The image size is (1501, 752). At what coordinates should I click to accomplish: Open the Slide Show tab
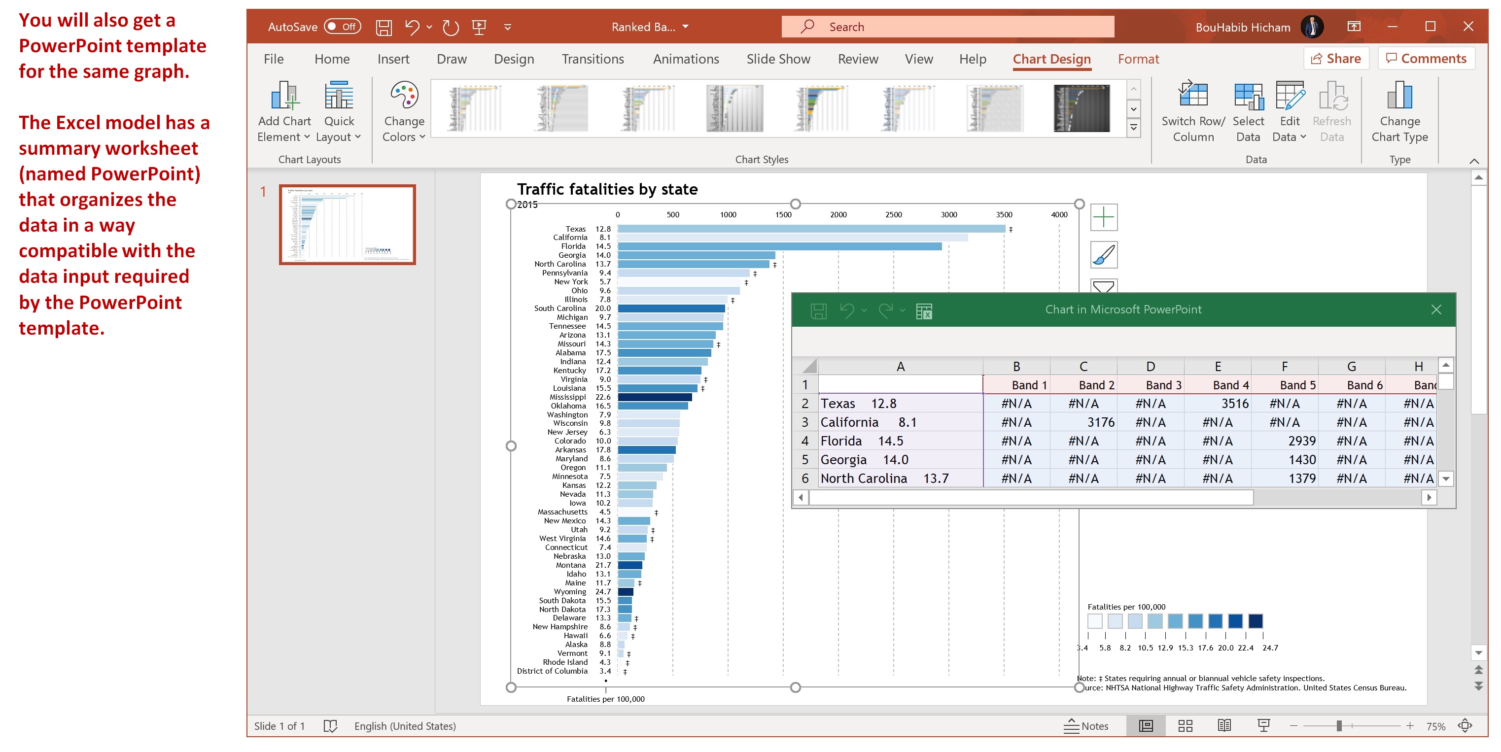778,59
